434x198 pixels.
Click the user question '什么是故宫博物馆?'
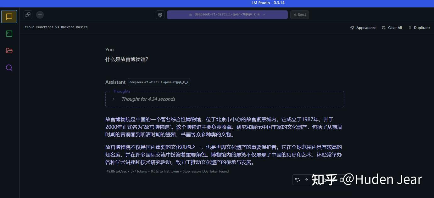point(127,59)
